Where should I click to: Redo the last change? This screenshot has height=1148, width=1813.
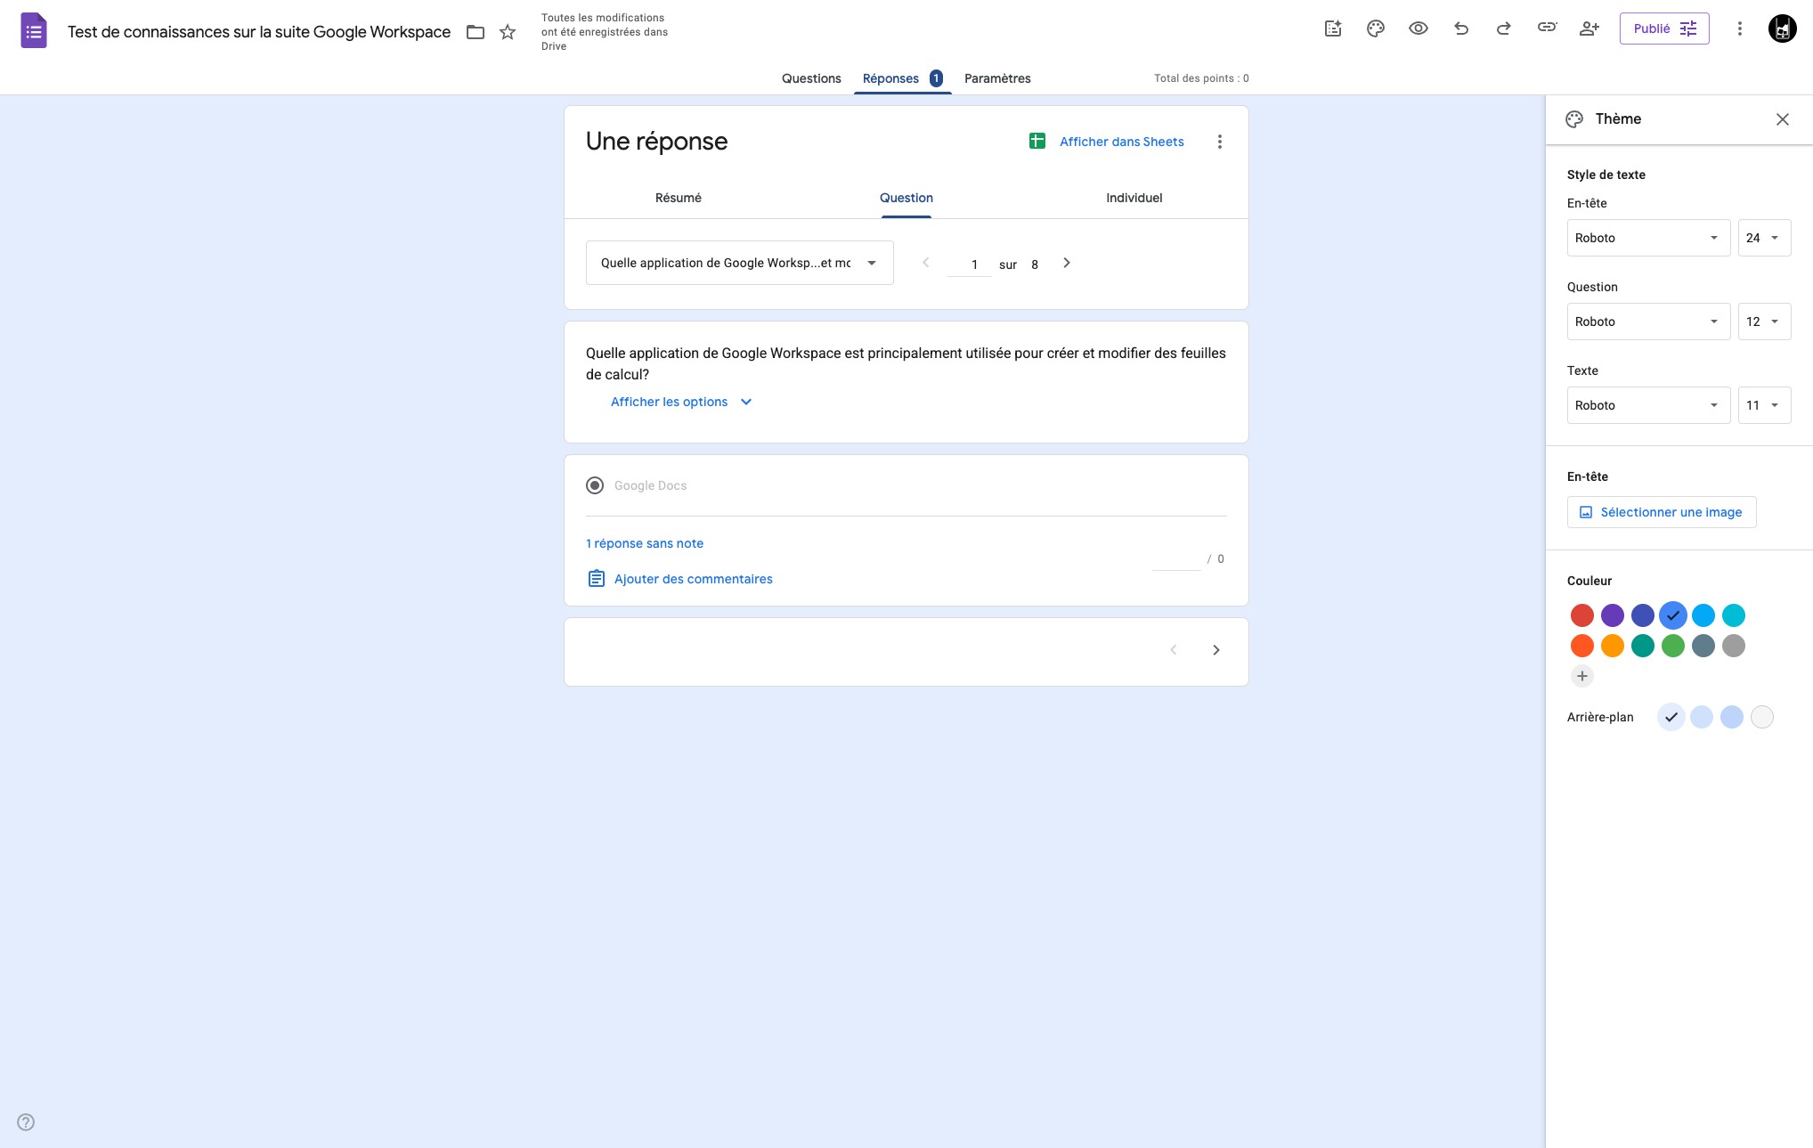coord(1504,28)
